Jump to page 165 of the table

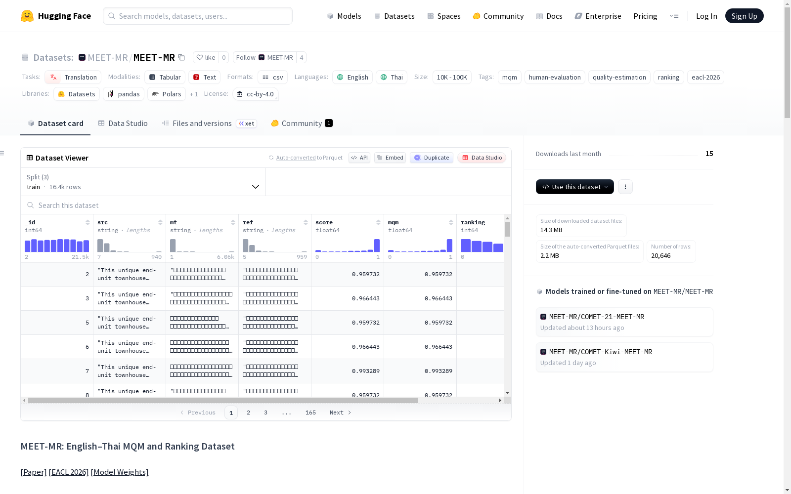[x=310, y=412]
